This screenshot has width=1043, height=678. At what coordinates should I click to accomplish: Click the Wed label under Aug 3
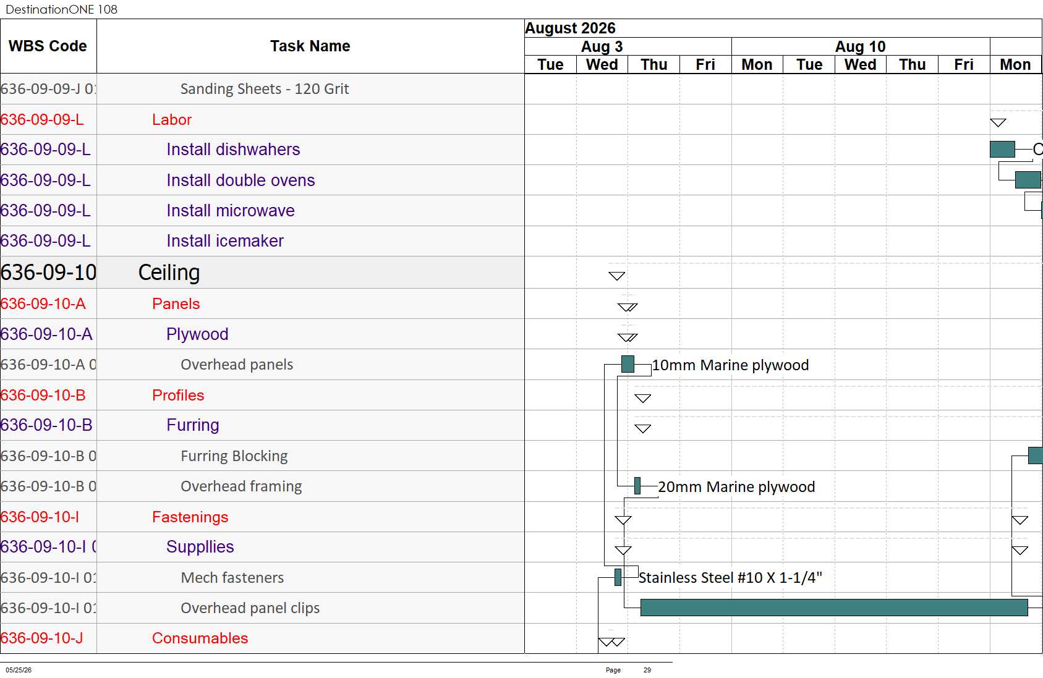[x=602, y=65]
